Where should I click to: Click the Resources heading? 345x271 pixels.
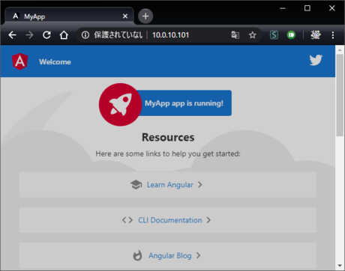click(168, 137)
